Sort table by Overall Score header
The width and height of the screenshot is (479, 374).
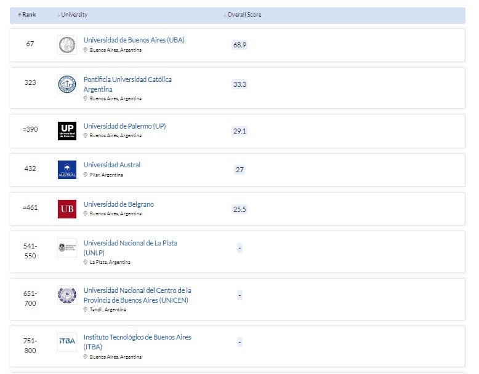click(x=242, y=15)
